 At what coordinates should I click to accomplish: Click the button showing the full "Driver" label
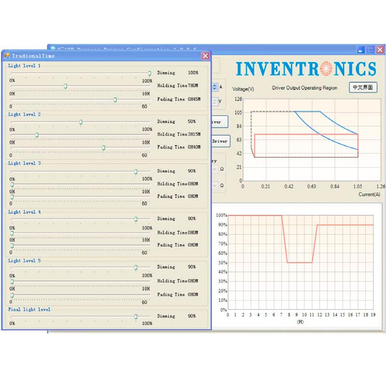coord(220,141)
